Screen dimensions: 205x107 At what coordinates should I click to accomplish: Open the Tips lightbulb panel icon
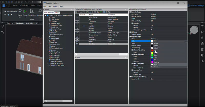[3, 26]
